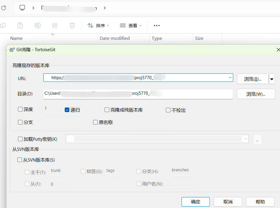The height and width of the screenshot is (208, 280).
Task: Click the 确定 button to confirm clone
Action: coord(195,201)
